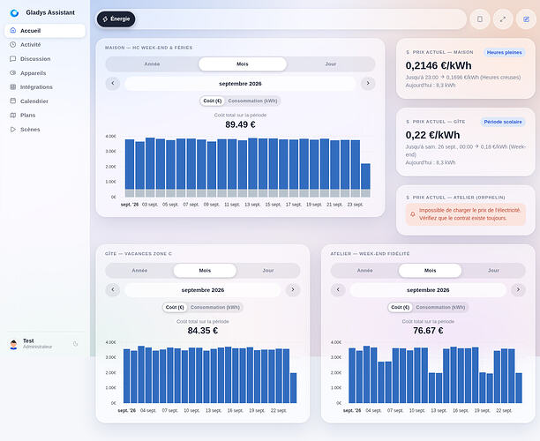Go to previous month in Maison card

pyautogui.click(x=113, y=83)
